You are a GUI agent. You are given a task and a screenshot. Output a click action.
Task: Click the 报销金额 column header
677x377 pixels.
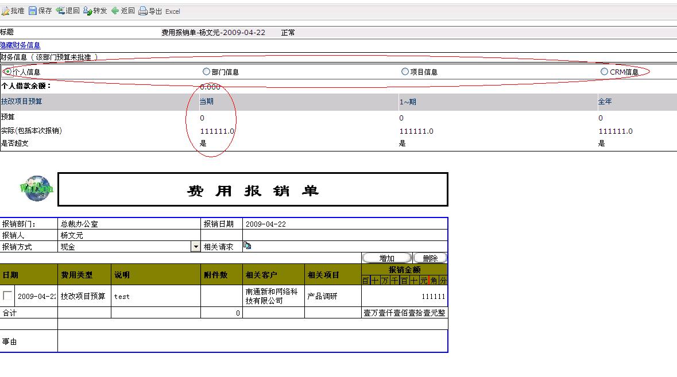(405, 270)
